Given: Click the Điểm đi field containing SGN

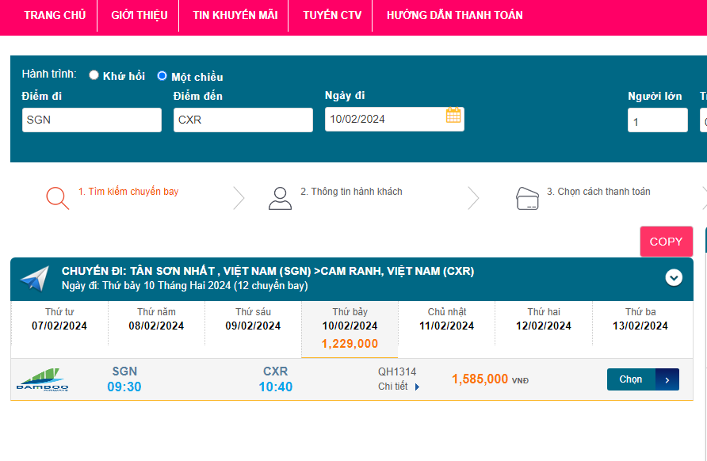Looking at the screenshot, I should pyautogui.click(x=92, y=120).
